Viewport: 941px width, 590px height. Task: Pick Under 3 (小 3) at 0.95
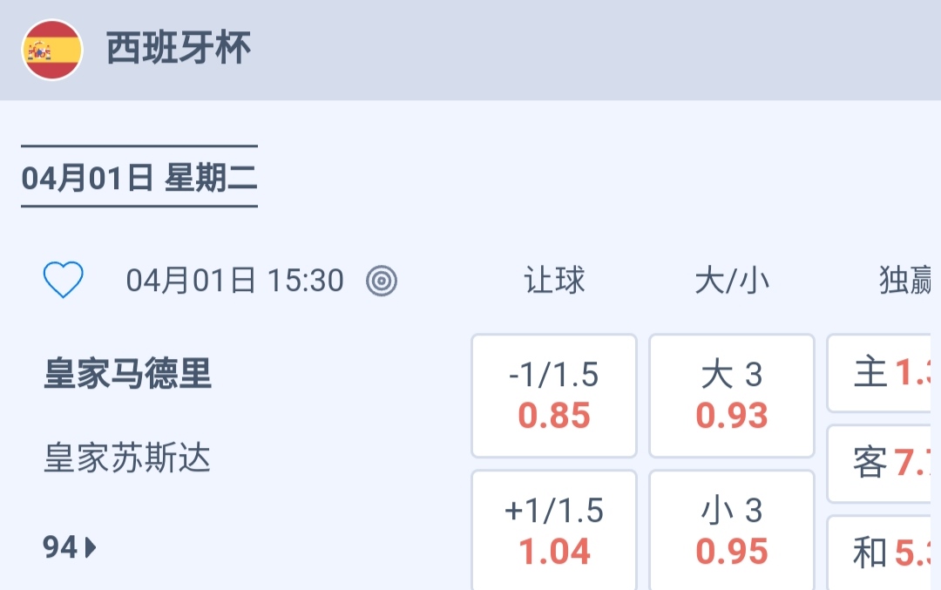click(x=732, y=531)
